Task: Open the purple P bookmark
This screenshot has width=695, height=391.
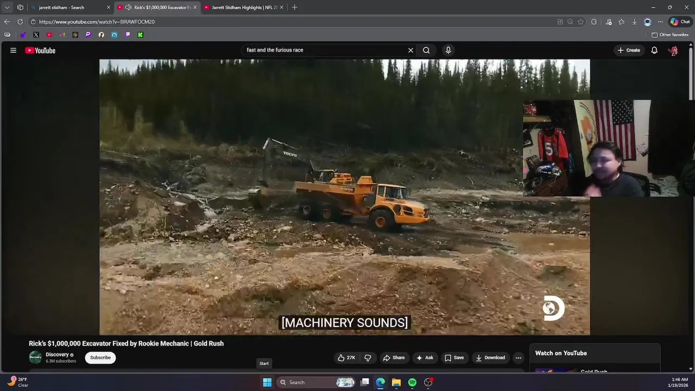Action: click(88, 35)
